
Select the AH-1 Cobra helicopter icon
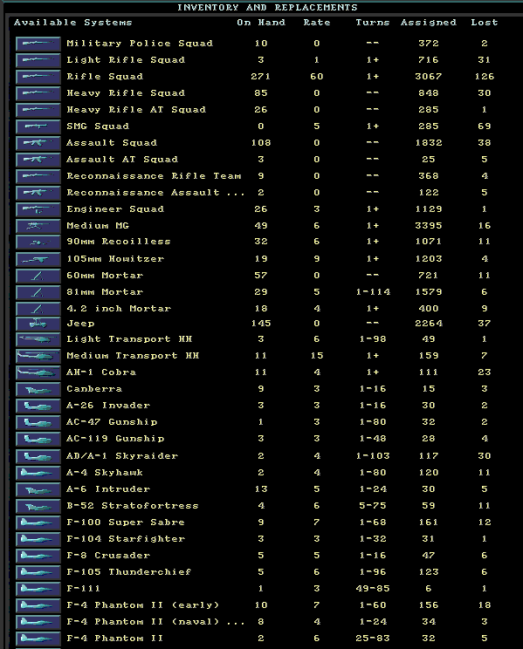pos(38,373)
